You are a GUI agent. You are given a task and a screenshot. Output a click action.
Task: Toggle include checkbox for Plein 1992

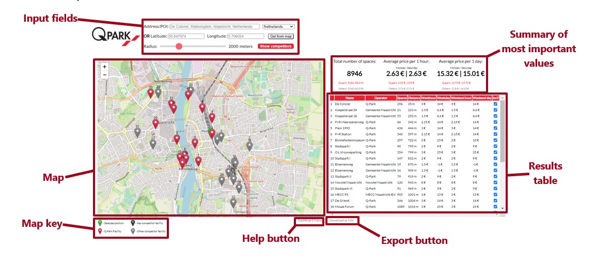tap(495, 128)
